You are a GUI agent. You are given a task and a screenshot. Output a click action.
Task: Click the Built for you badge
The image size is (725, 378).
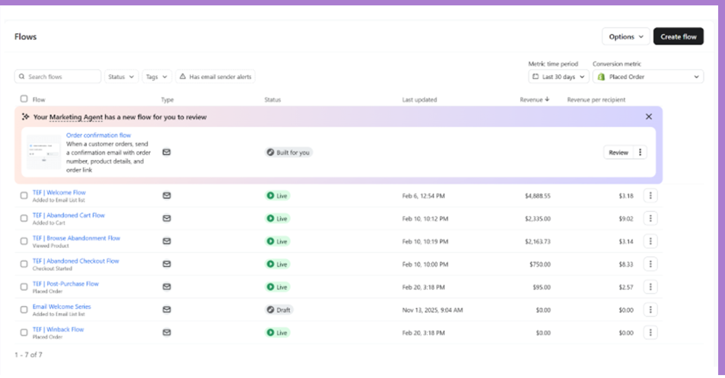(x=288, y=152)
